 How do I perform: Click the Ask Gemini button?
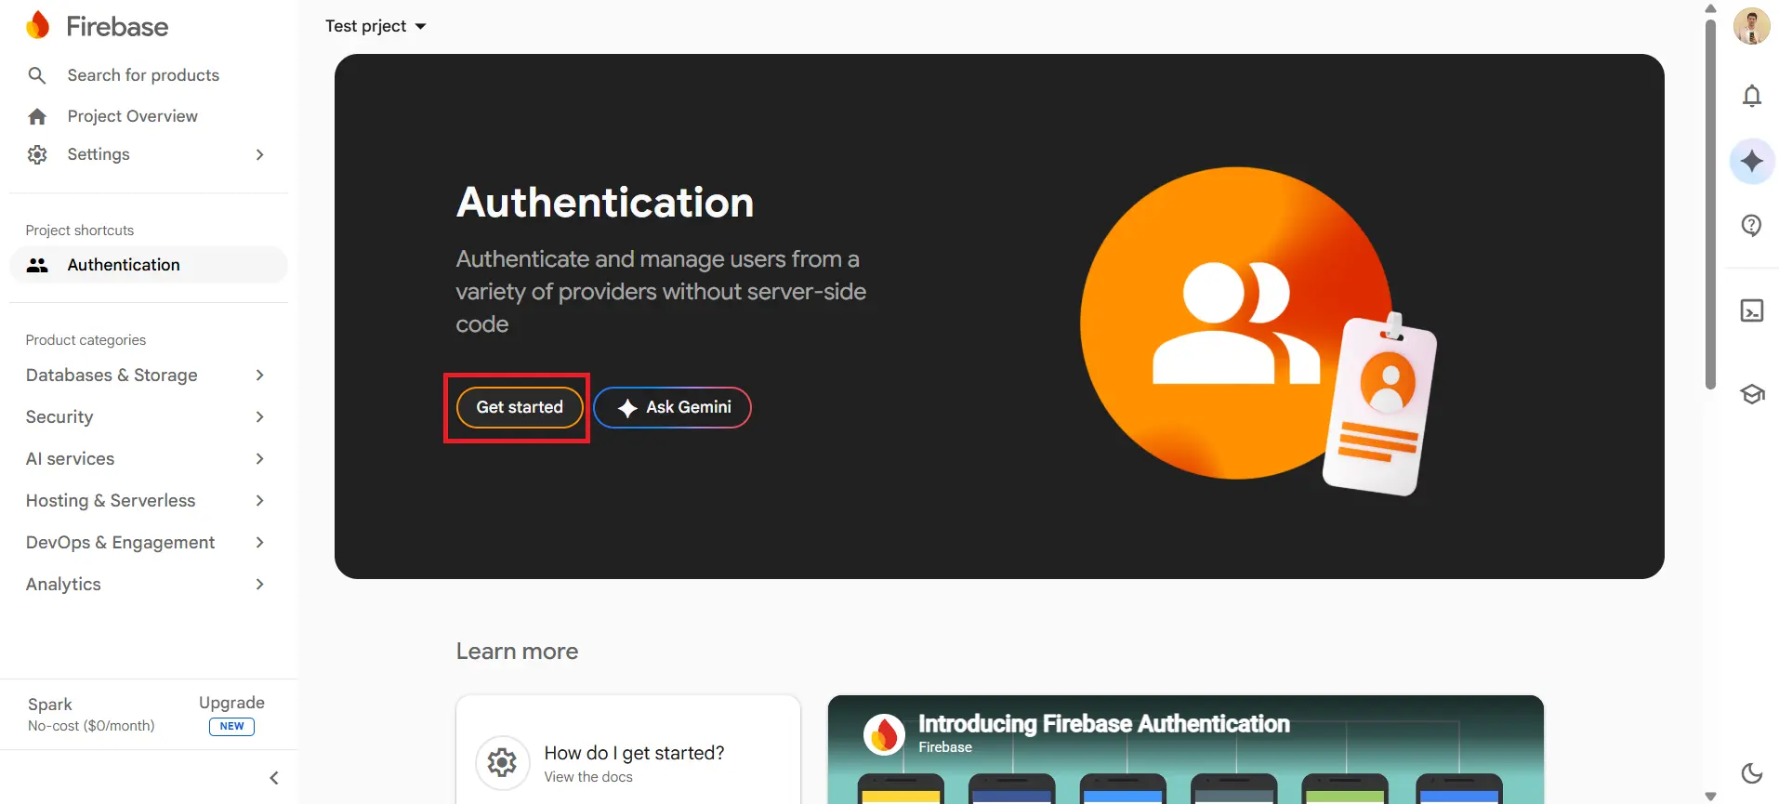(672, 407)
